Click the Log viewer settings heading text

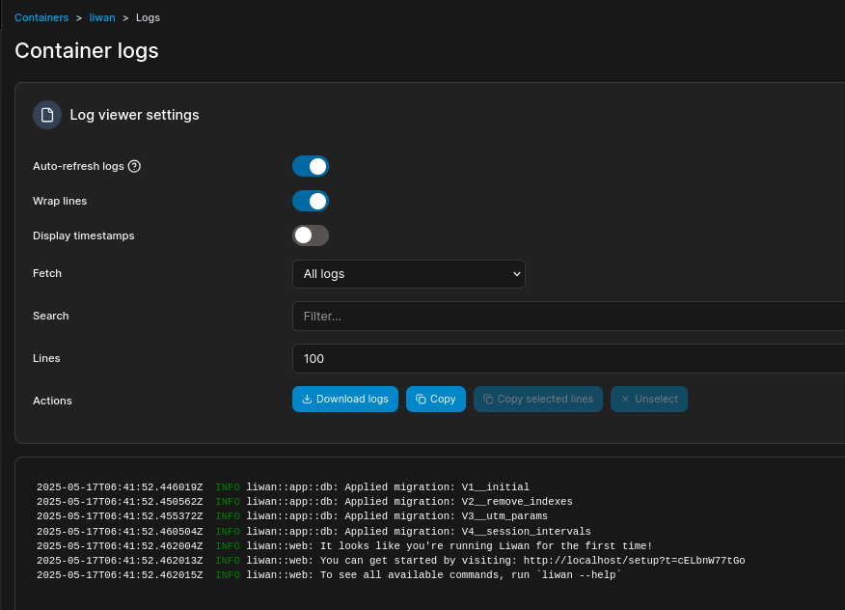[x=134, y=115]
